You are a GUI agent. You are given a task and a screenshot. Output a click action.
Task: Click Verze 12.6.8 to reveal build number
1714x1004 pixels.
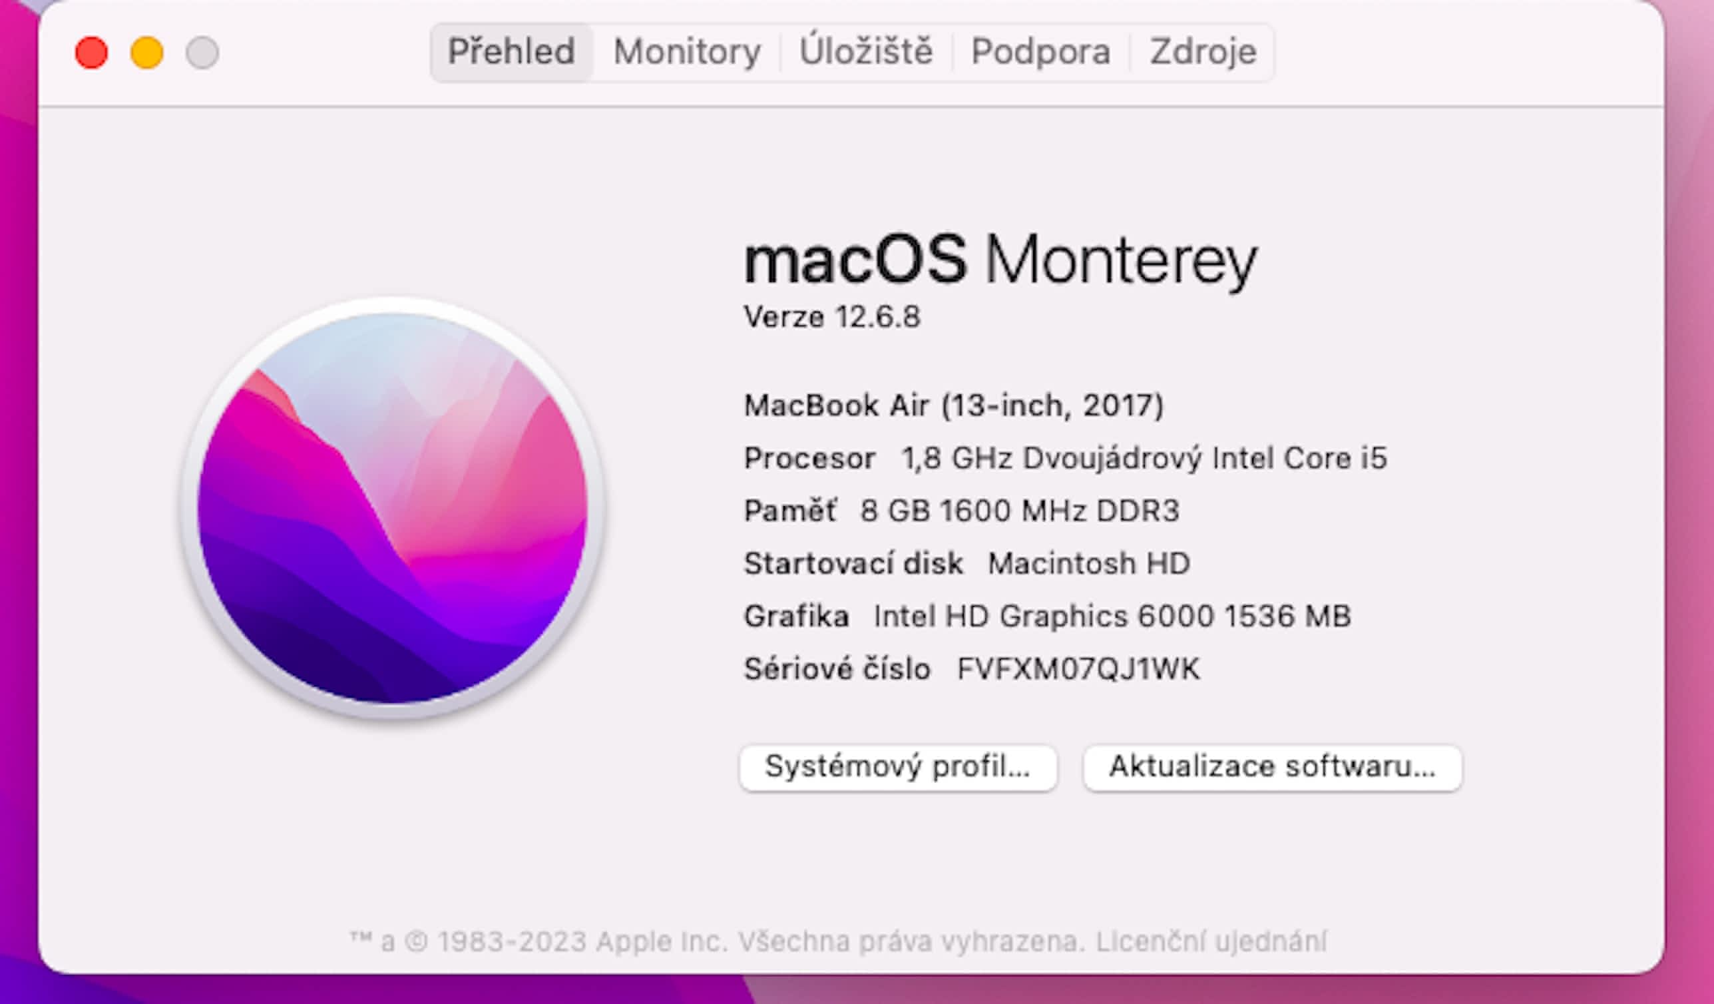coord(832,317)
